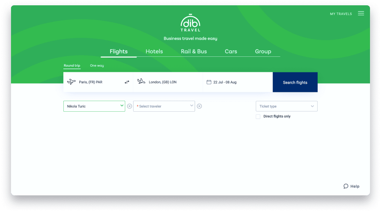This screenshot has height=212, width=381.
Task: Open the Cars tab
Action: [x=231, y=51]
